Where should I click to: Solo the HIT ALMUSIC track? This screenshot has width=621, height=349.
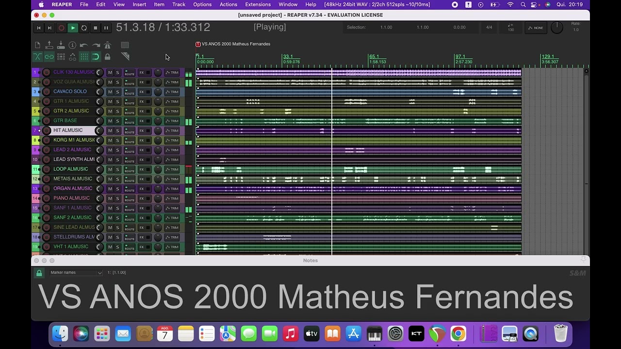(117, 130)
